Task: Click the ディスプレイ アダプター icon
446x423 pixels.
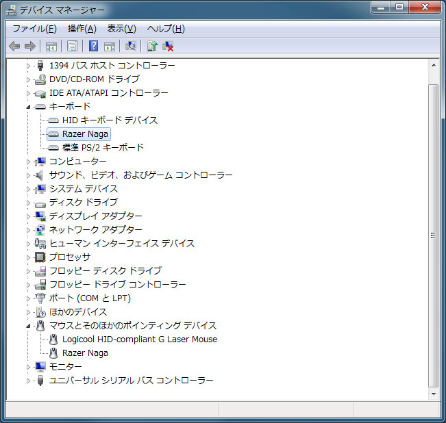Action: click(40, 216)
